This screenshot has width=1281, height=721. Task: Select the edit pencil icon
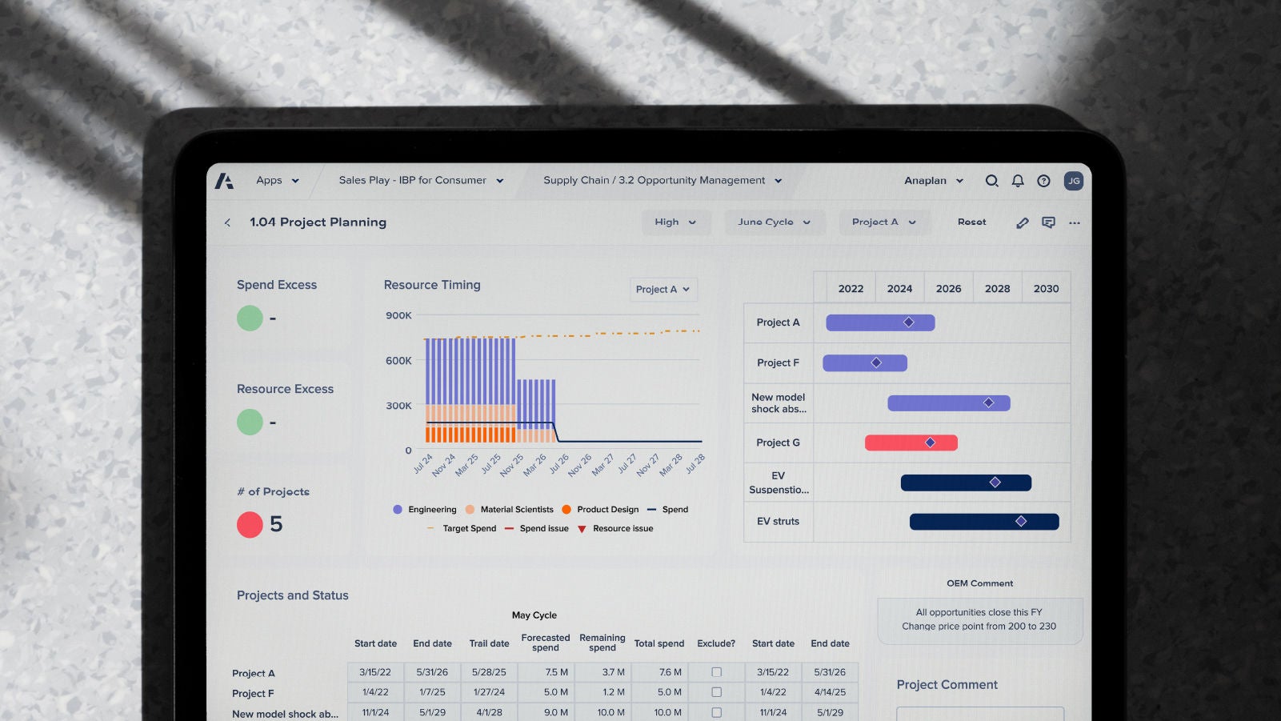[x=1022, y=222]
